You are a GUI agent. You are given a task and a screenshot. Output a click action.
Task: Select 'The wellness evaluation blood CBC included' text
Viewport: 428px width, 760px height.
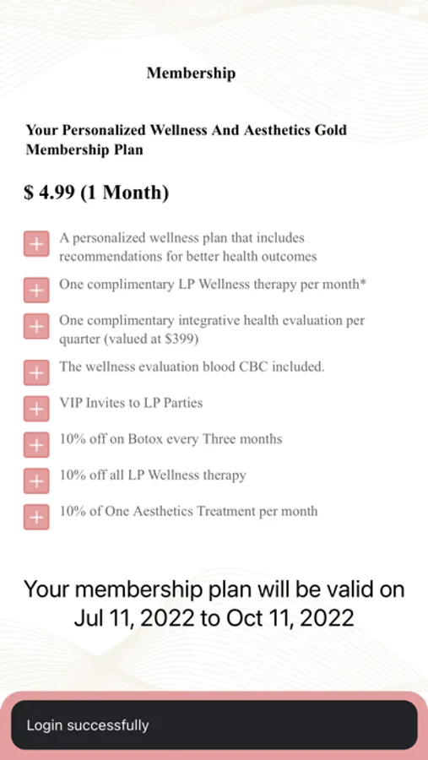click(192, 366)
